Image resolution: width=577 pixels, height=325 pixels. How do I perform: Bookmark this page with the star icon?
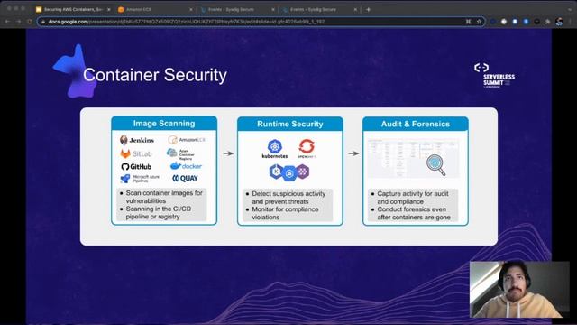tap(479, 22)
